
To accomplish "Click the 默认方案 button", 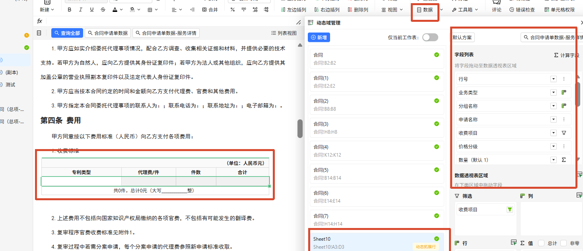I will tap(462, 38).
